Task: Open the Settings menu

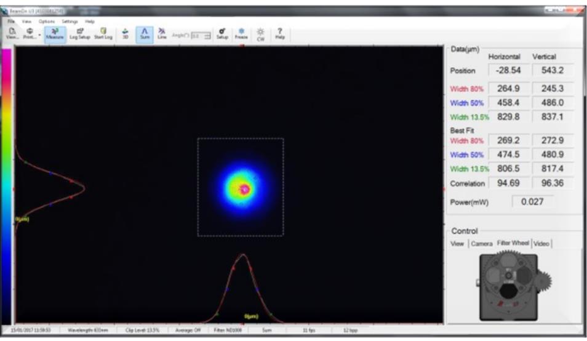Action: coord(69,21)
